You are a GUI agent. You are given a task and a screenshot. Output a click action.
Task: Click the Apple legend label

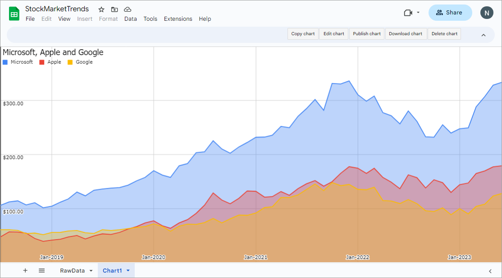(x=54, y=62)
